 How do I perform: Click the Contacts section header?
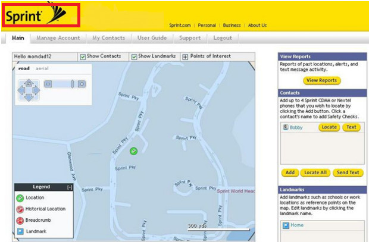coord(322,93)
